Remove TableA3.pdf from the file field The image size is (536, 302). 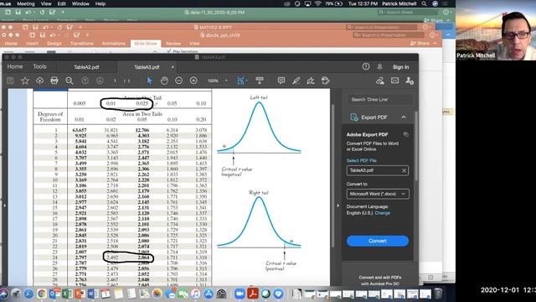pos(404,170)
